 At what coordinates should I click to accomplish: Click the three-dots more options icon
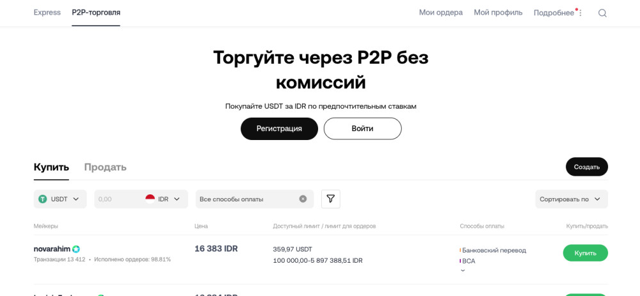(x=580, y=13)
